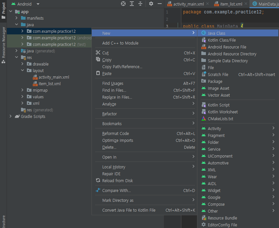Expand the drawable folder
Image resolution: width=279 pixels, height=228 pixels.
pyautogui.click(x=22, y=64)
